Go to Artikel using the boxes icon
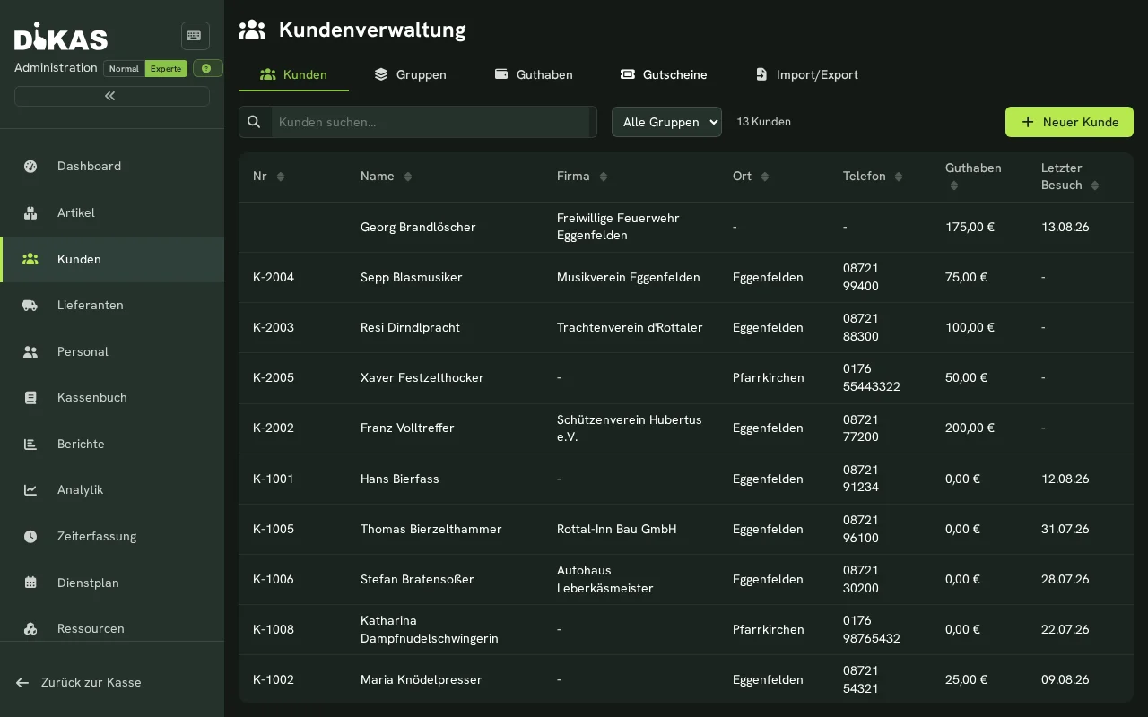Viewport: 1148px width, 717px height. point(30,212)
